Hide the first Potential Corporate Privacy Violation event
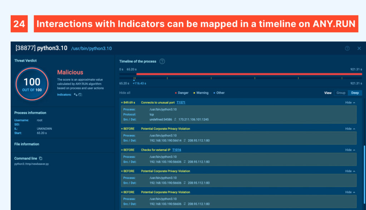This screenshot has height=210, width=366. tap(350, 129)
